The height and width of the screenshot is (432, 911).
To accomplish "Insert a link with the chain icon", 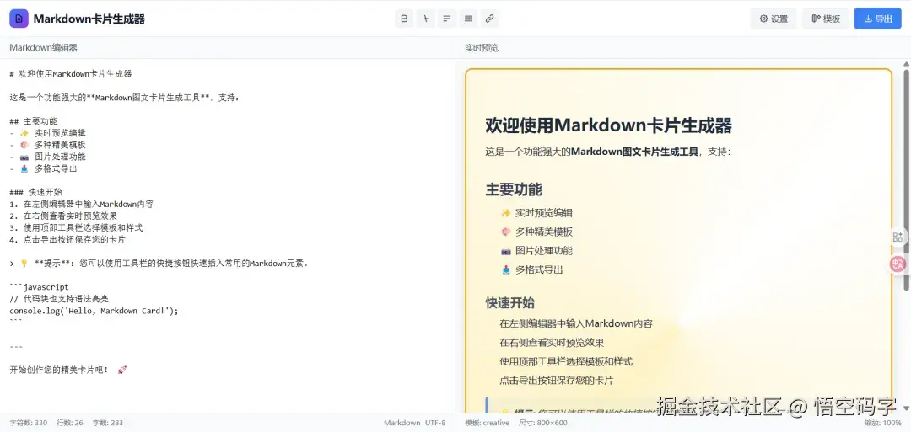I will click(490, 19).
